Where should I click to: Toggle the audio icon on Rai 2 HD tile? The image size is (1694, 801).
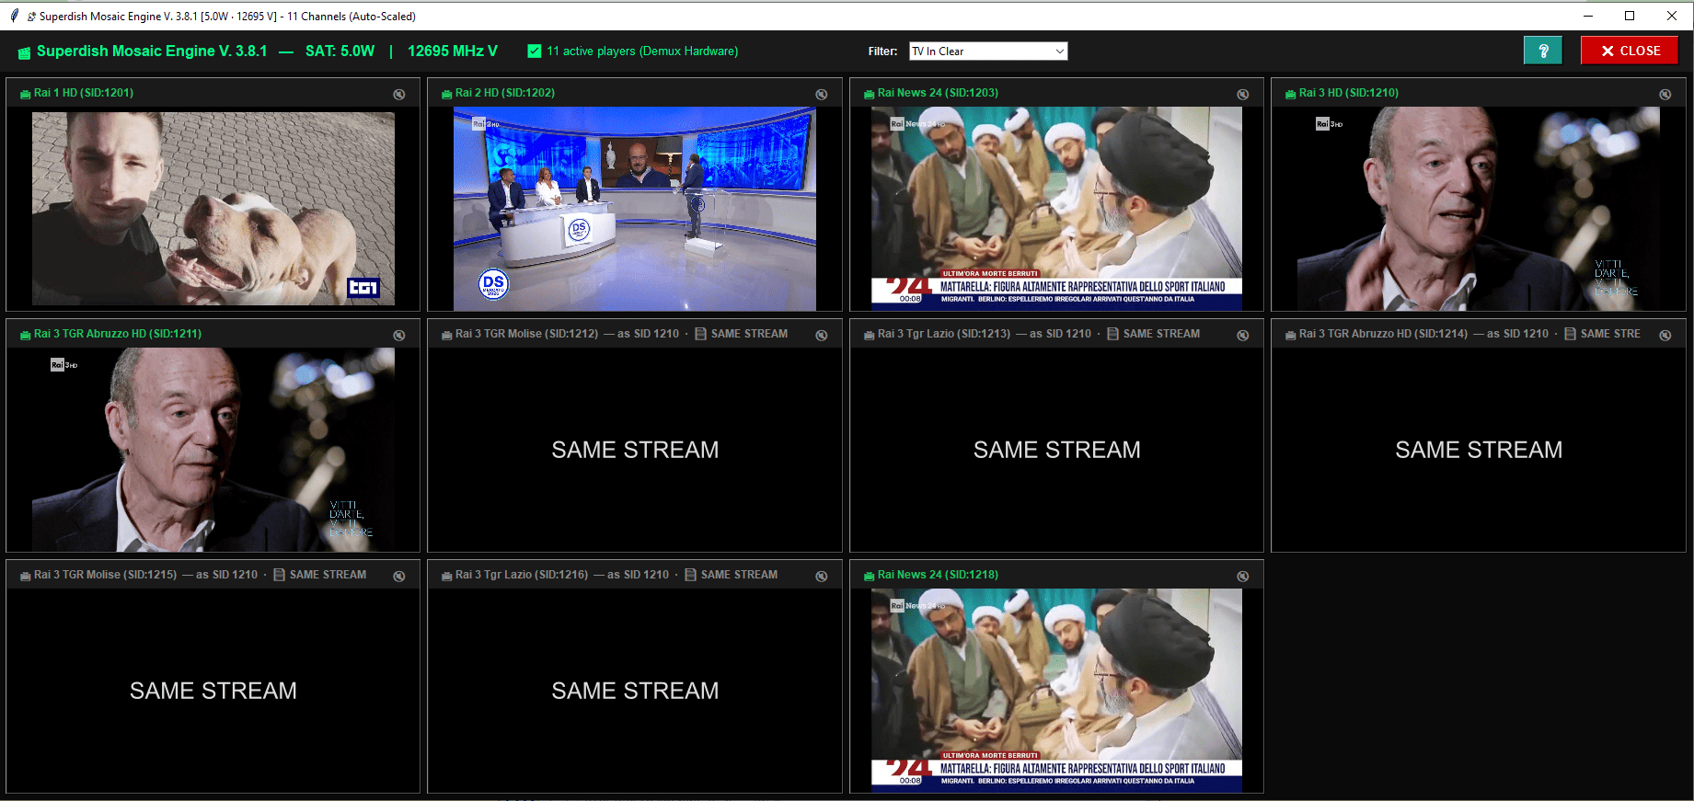tap(822, 95)
